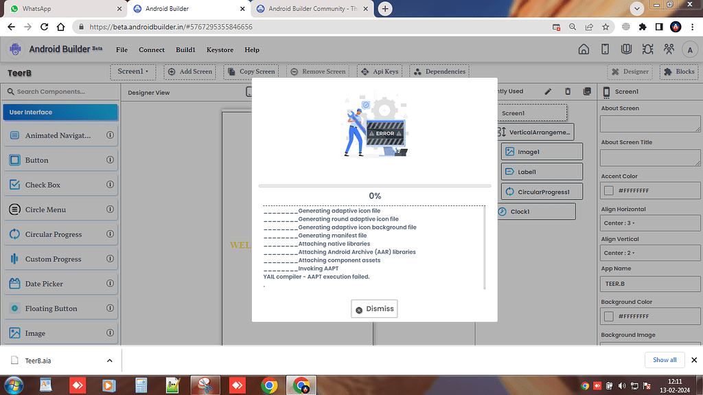The height and width of the screenshot is (395, 703).
Task: Click the rename pencil icon in tree panel
Action: click(548, 91)
